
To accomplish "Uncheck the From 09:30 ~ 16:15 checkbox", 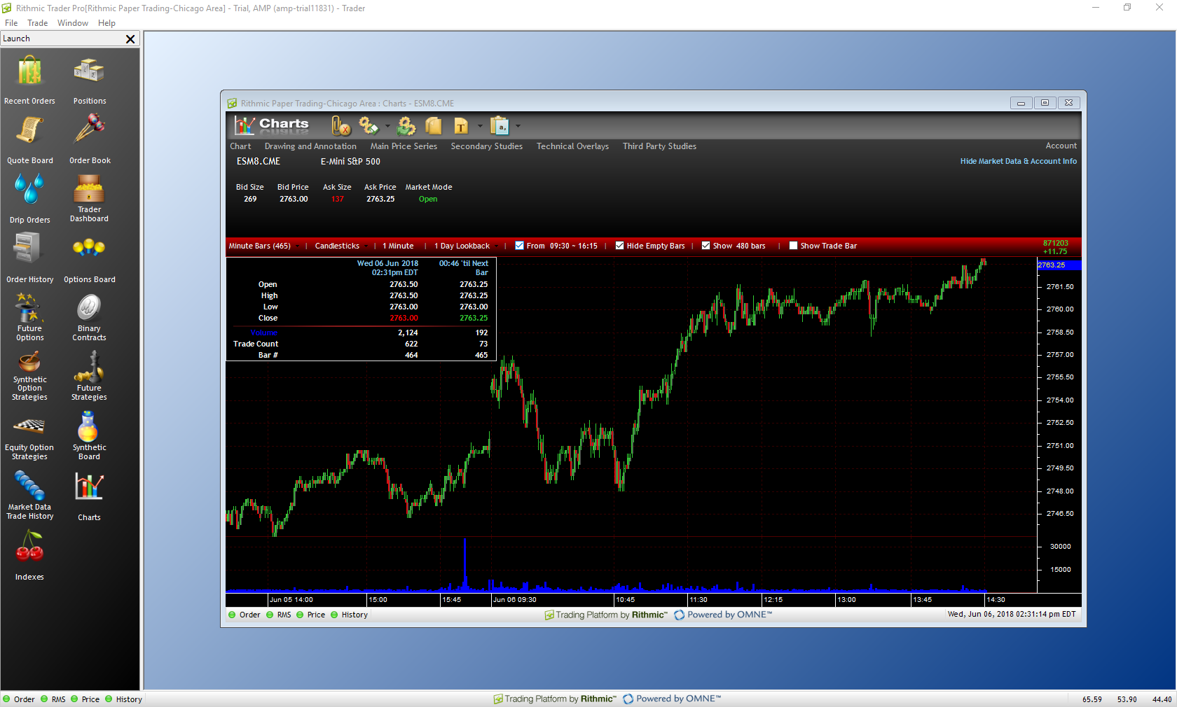I will 519,246.
